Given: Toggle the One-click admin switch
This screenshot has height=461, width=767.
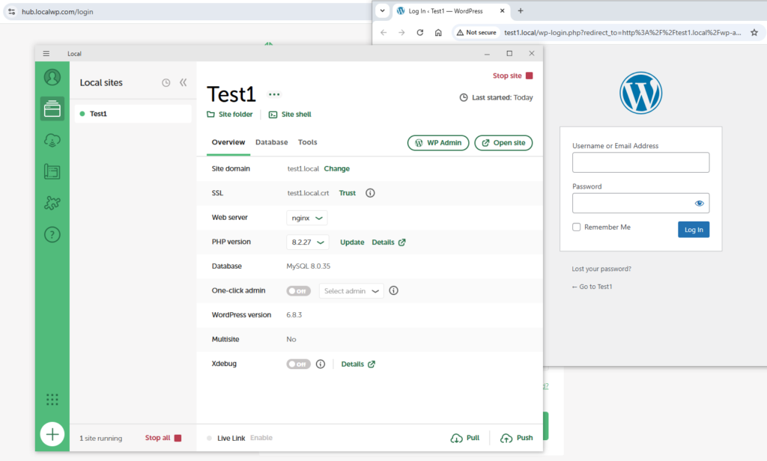Looking at the screenshot, I should pos(298,291).
